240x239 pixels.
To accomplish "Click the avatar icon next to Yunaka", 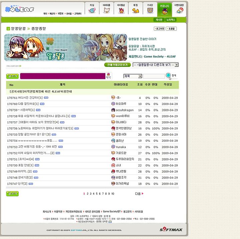I will point(113,147).
